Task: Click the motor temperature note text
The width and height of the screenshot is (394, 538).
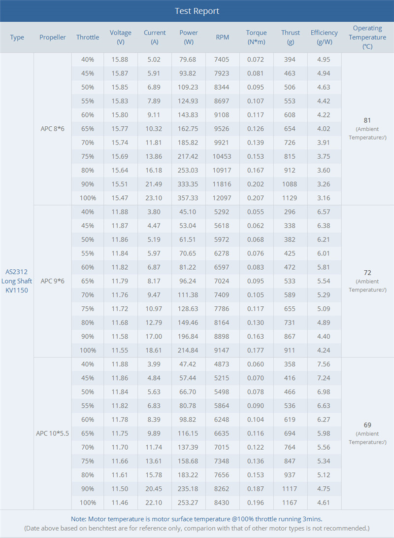Action: (x=197, y=519)
